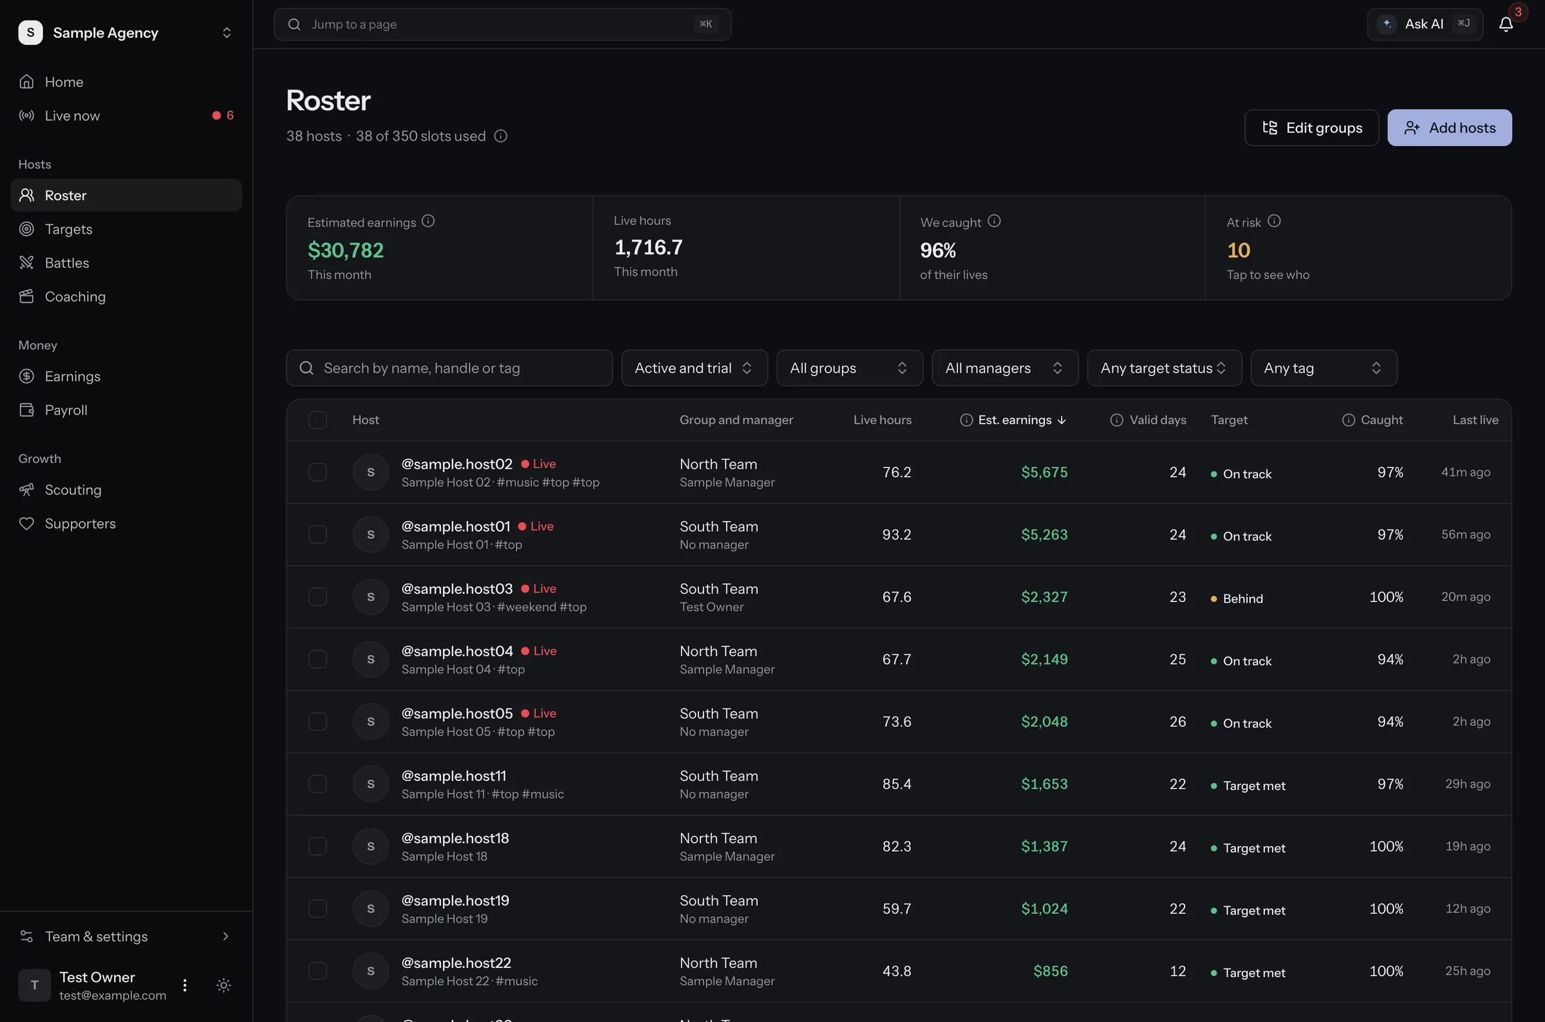The width and height of the screenshot is (1545, 1022).
Task: Click the Sample Agency logo icon
Action: click(31, 33)
